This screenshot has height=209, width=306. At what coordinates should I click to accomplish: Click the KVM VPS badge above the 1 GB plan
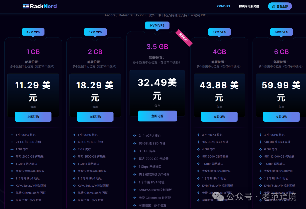33,32
